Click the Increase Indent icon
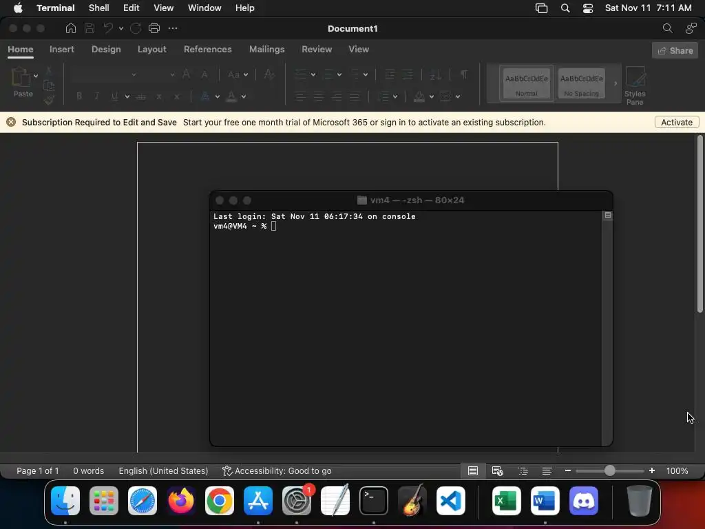The height and width of the screenshot is (529, 705). pyautogui.click(x=408, y=74)
